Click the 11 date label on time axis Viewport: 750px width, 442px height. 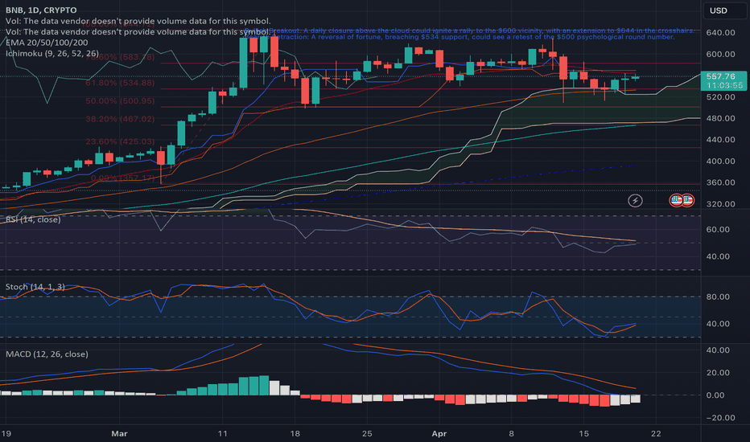pos(222,434)
